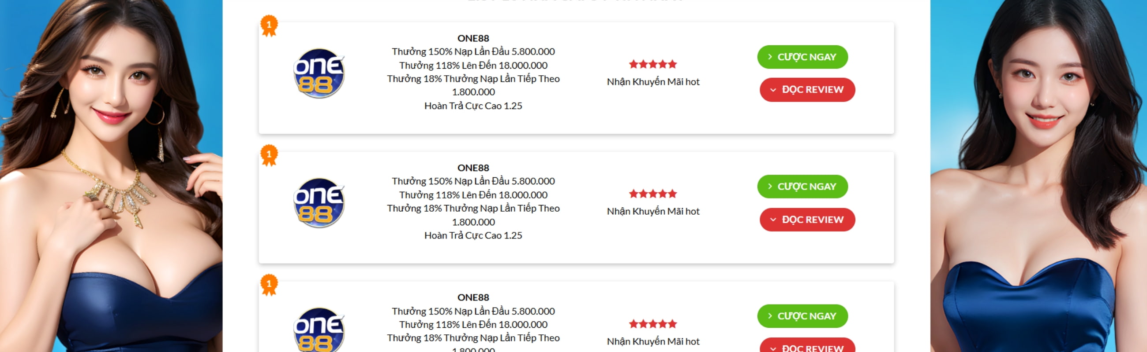Click the first card's ONE88 title
1147x352 pixels.
473,38
